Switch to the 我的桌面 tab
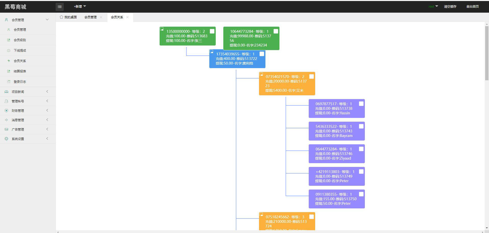489x233 pixels. [68, 17]
